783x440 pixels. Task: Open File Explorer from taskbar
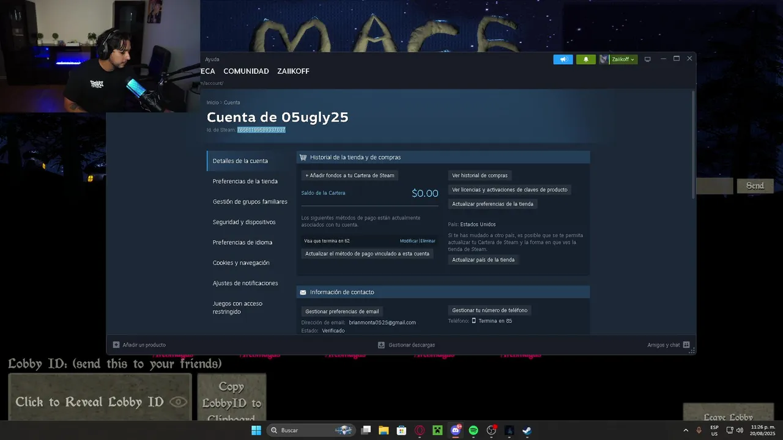[x=384, y=430]
